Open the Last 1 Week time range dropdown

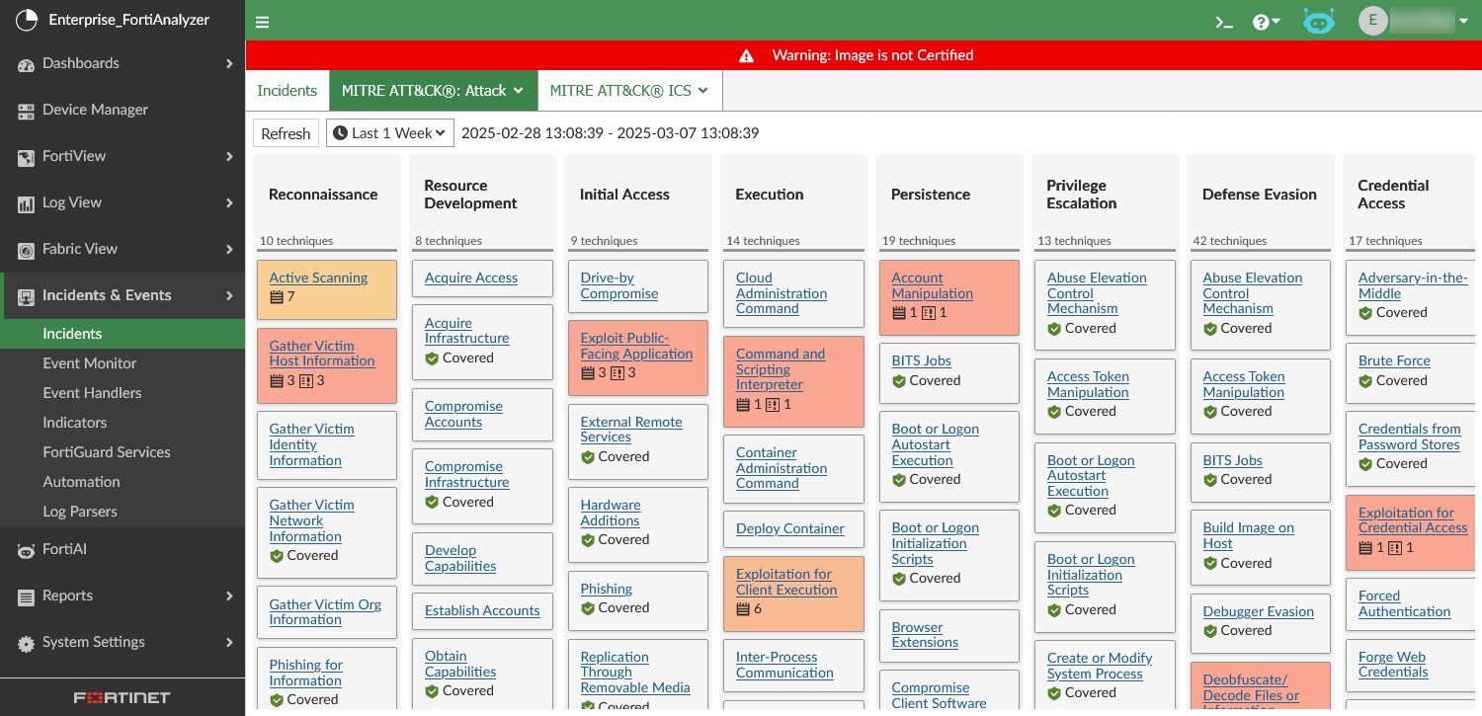pos(389,133)
